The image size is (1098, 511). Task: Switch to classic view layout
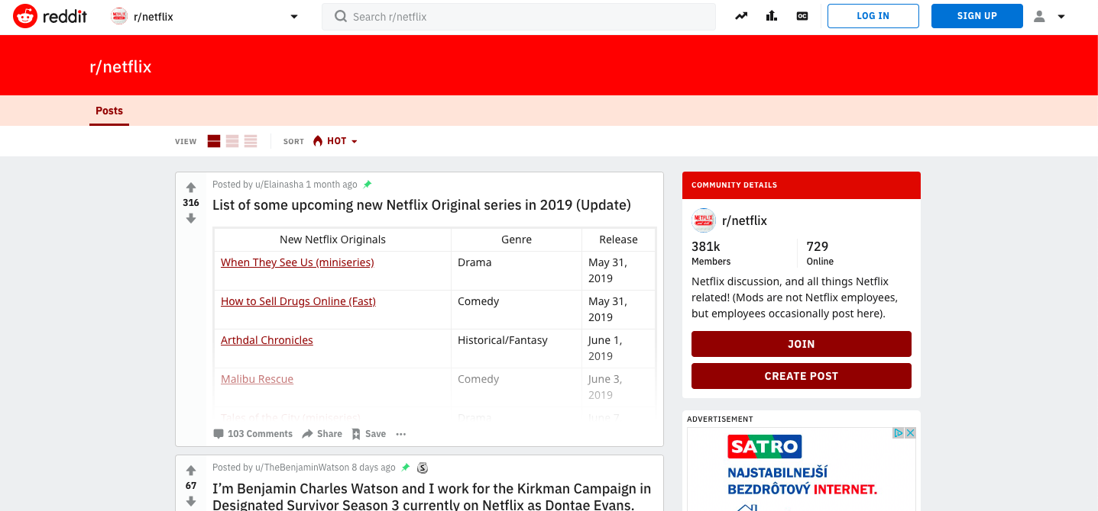(x=232, y=141)
